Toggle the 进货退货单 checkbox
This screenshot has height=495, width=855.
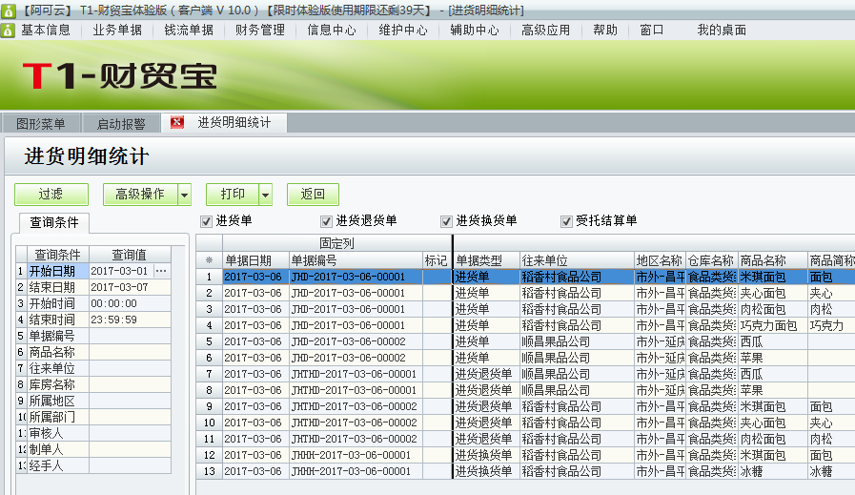pos(326,221)
